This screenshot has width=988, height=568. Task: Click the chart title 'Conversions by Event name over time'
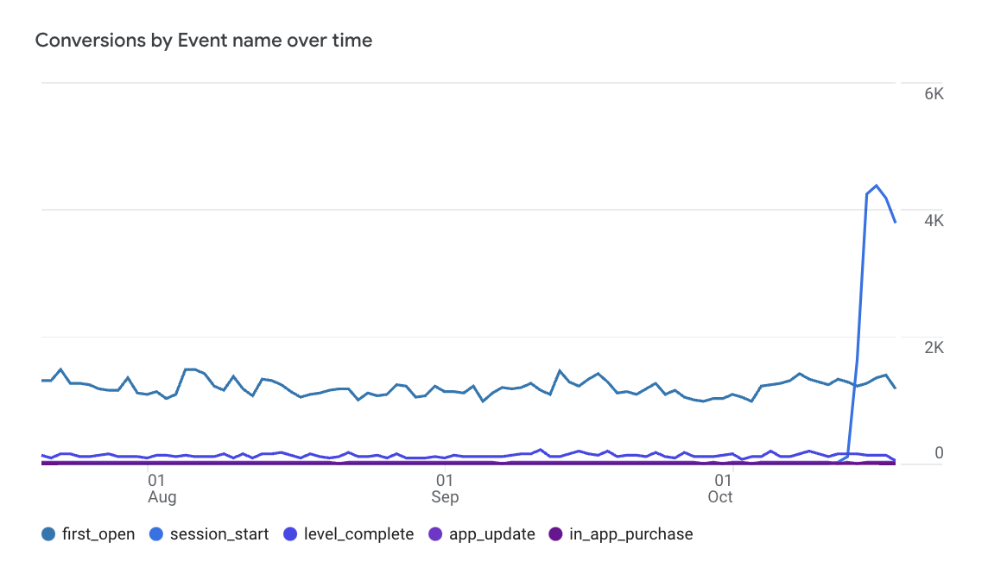coord(204,40)
